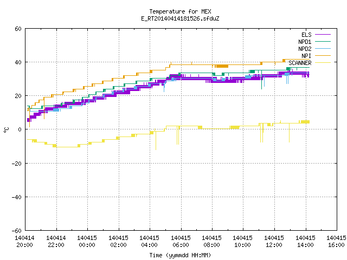Image resolution: width=347 pixels, height=260 pixels.
Task: Click the y-axis tick label -60
Action: coord(17,231)
